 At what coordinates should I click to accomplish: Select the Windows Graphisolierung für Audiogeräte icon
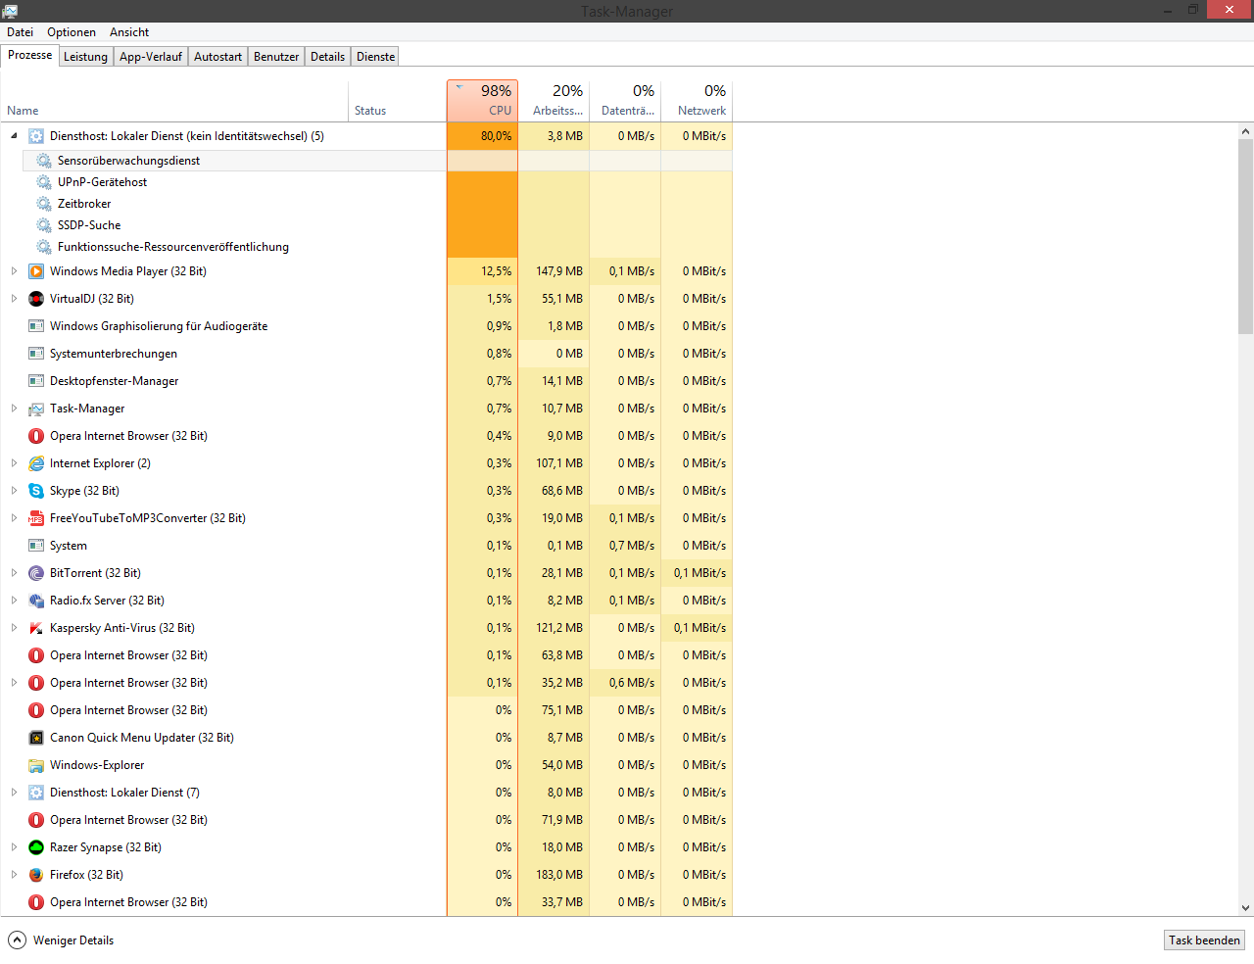pos(36,326)
